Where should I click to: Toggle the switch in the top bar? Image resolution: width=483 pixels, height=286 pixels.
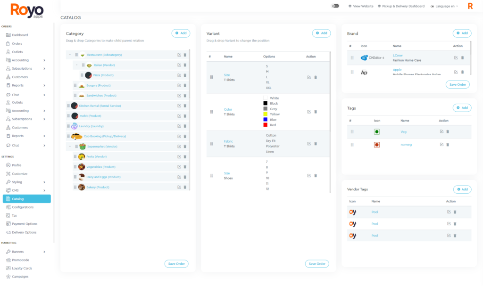[335, 6]
